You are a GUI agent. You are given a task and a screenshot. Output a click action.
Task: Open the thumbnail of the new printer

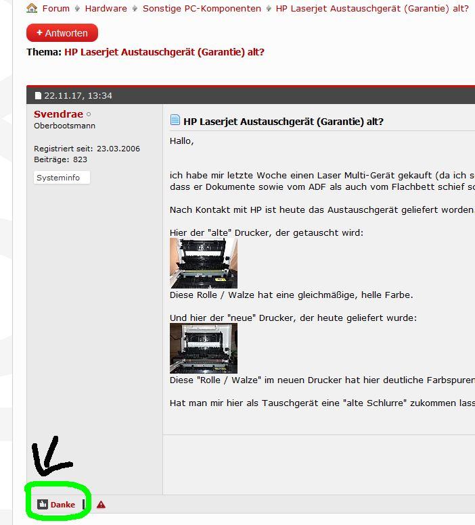pos(204,348)
